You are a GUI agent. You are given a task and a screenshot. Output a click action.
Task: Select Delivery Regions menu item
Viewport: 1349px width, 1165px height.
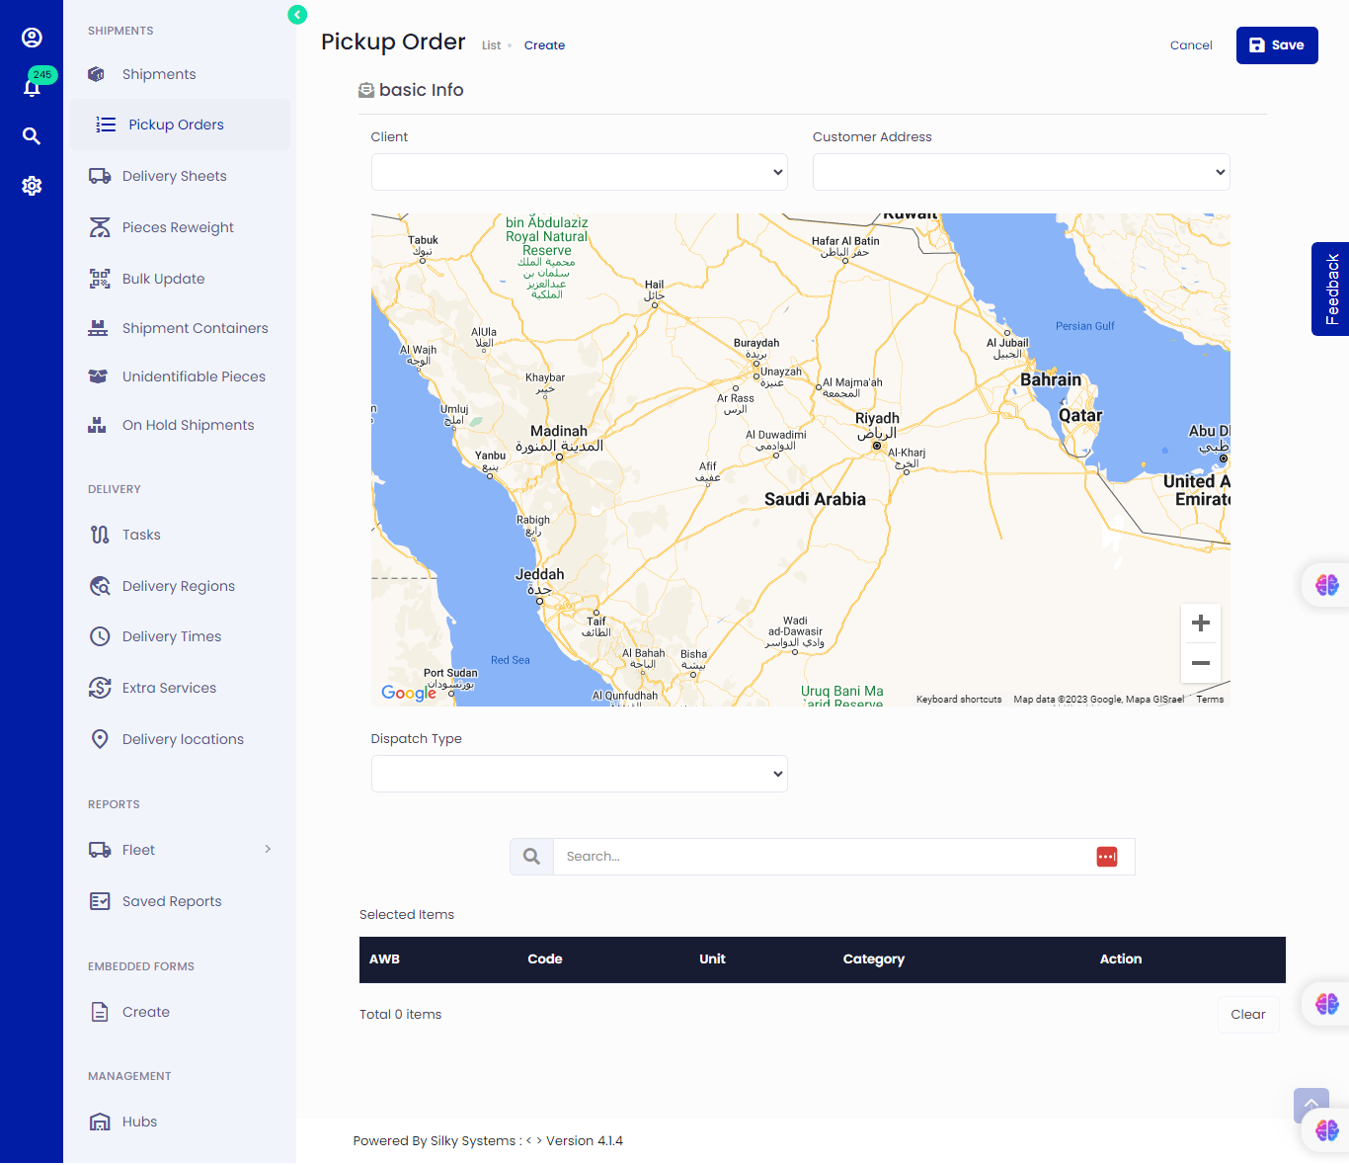pos(178,586)
